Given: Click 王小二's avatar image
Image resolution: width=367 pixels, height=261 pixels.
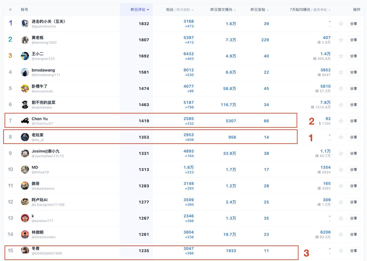Looking at the screenshot, I should coord(25,56).
